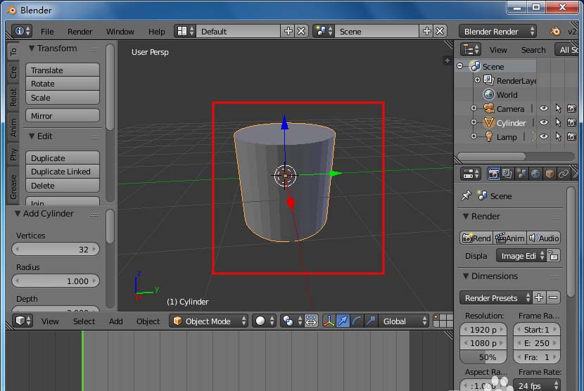
Task: Collapse the Transform panel triangle
Action: 31,49
